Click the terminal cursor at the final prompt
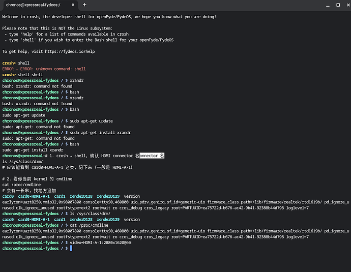Viewport: 351px width, 272px height. click(71, 248)
